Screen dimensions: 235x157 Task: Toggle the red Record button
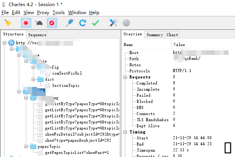pyautogui.click(x=26, y=23)
